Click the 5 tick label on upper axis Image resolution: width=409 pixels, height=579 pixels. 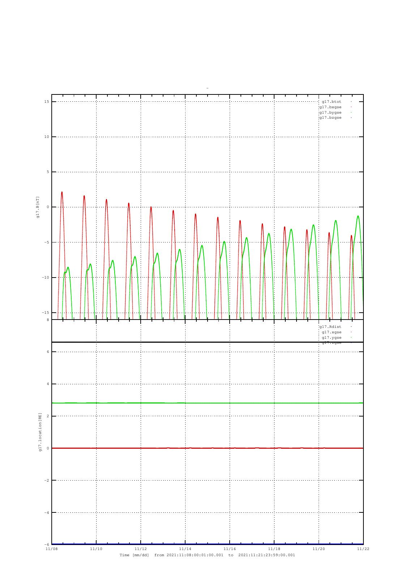48,172
